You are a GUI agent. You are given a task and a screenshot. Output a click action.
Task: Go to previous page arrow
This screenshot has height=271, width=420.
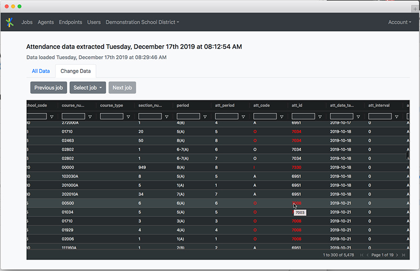367,255
